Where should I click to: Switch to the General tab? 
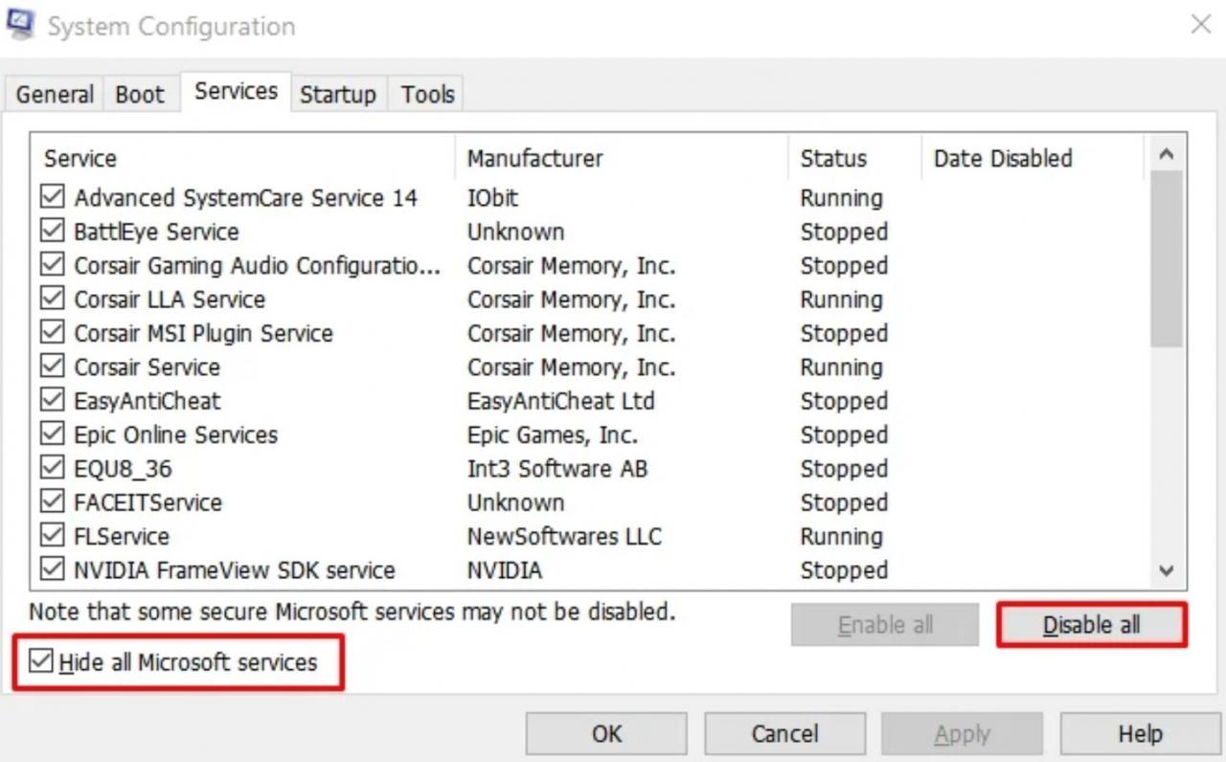pos(55,95)
